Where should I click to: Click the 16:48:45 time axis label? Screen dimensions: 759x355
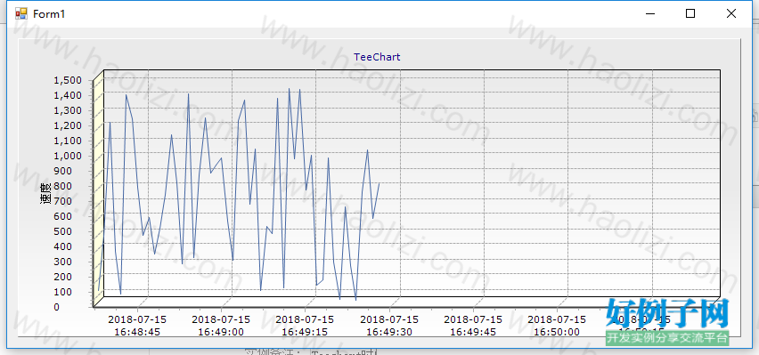click(x=137, y=332)
